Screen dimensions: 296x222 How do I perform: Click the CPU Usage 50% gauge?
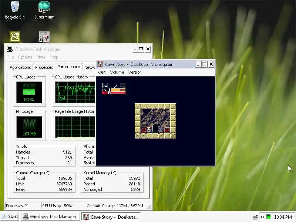[29, 92]
